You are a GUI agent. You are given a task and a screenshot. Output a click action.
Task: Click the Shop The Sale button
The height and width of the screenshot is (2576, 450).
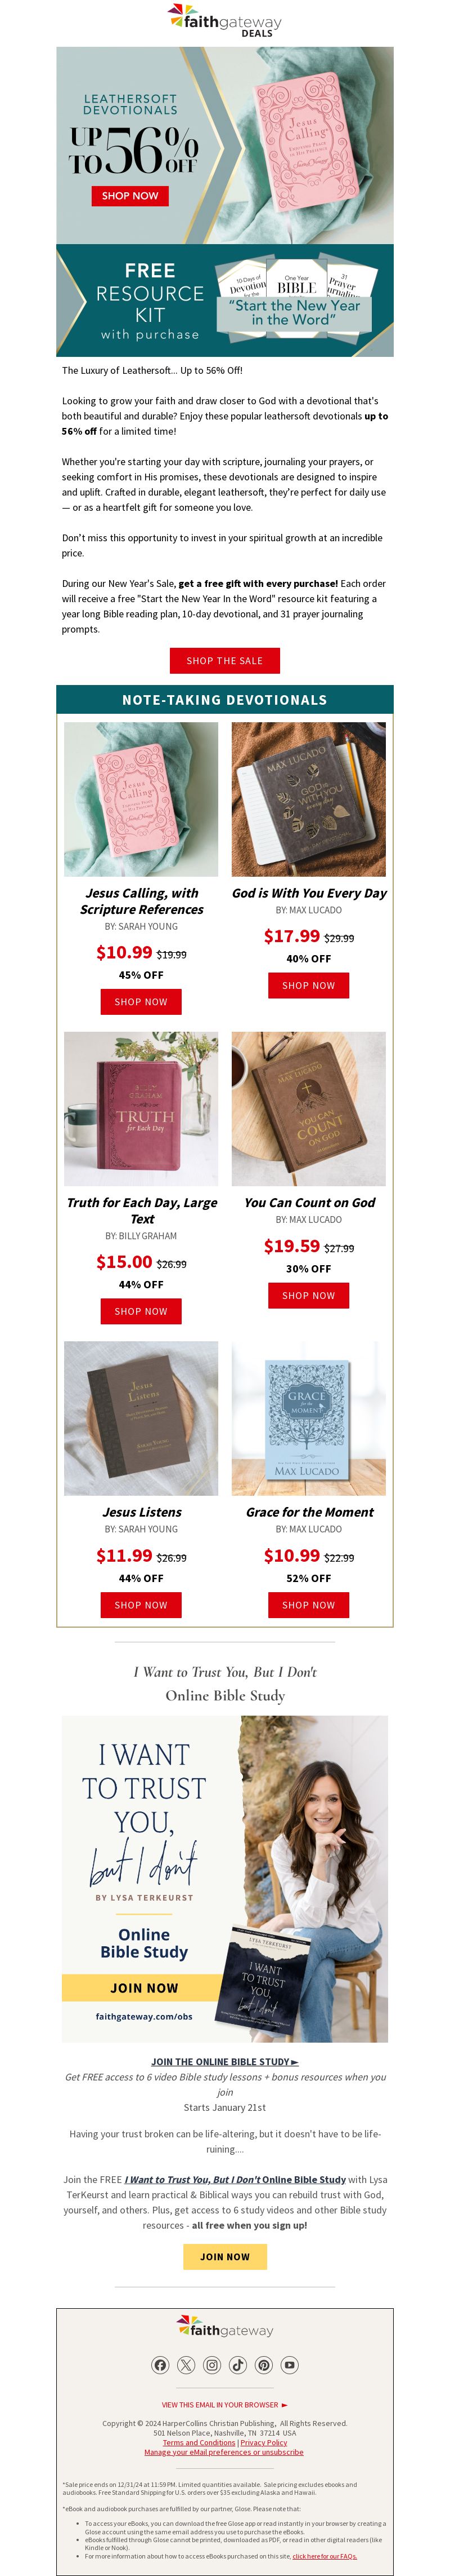click(224, 661)
